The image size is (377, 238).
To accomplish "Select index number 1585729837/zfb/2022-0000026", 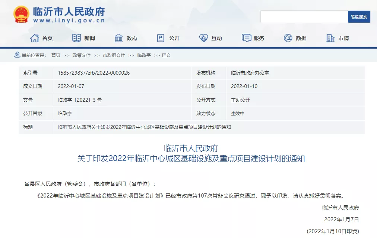I will [94, 73].
